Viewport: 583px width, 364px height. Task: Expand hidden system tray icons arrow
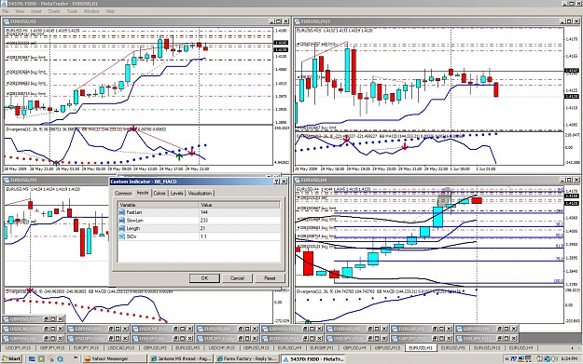tap(507, 358)
